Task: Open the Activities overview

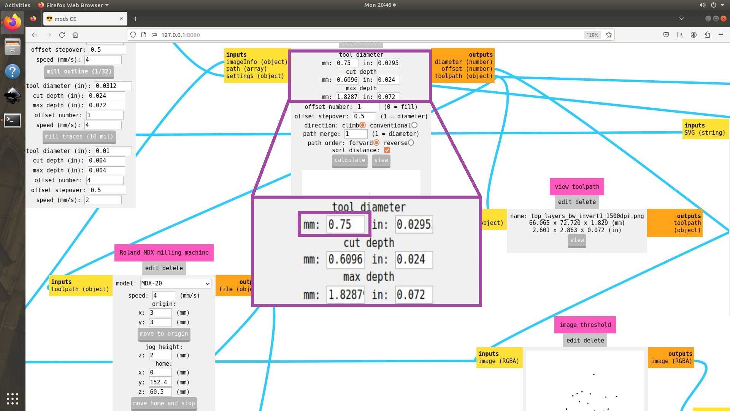Action: tap(17, 5)
